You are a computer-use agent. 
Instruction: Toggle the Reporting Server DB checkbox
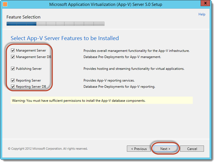pos(13,86)
